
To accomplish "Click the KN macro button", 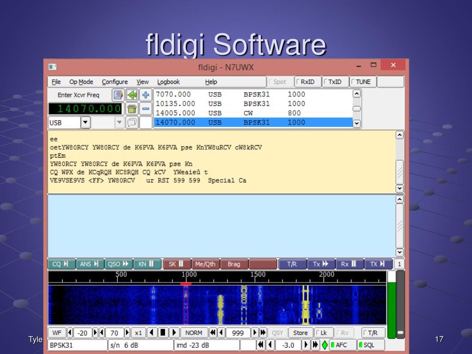I will (x=147, y=264).
